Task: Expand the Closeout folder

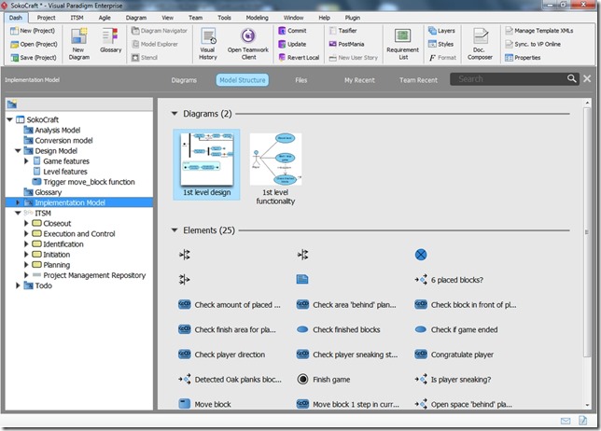Action: tap(26, 223)
